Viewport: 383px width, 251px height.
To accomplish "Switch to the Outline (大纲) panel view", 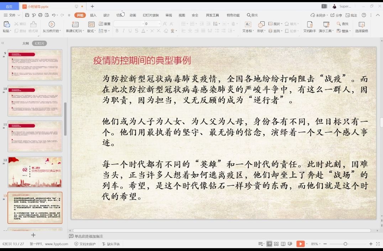I will (26, 43).
